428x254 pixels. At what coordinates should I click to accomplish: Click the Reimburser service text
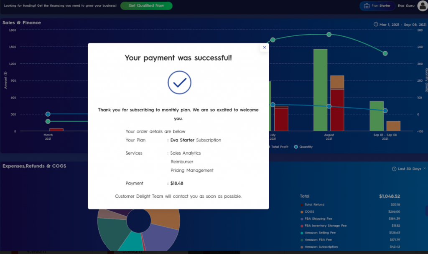[x=182, y=162]
